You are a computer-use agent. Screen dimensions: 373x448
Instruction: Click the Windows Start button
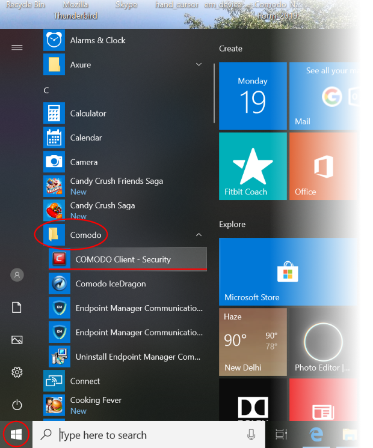[16, 435]
